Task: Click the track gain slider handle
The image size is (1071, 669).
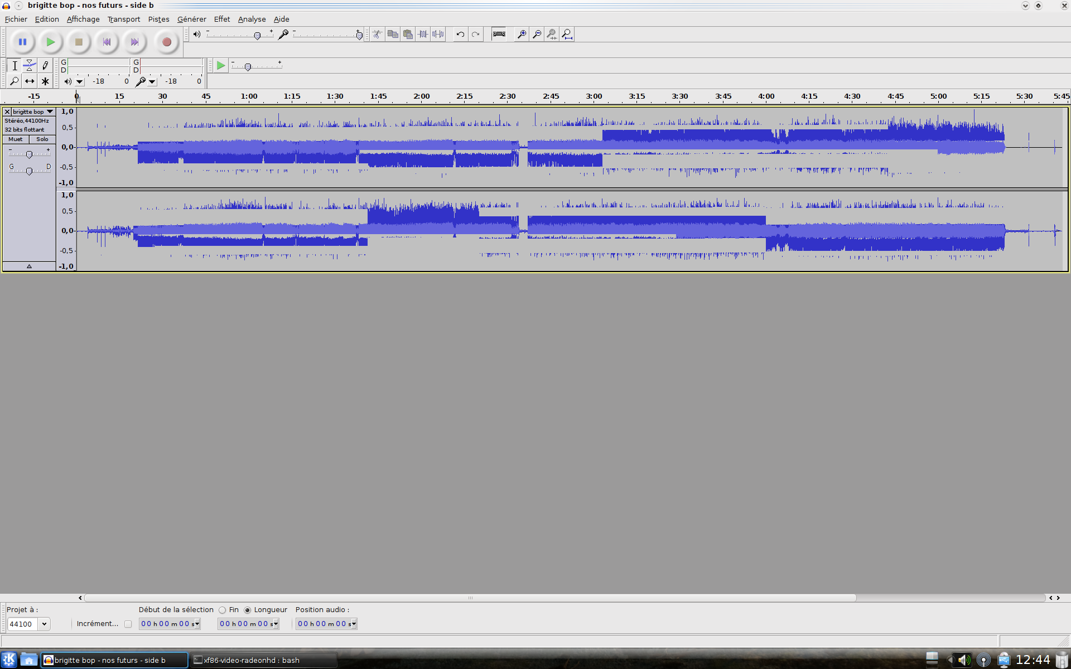Action: pos(29,154)
